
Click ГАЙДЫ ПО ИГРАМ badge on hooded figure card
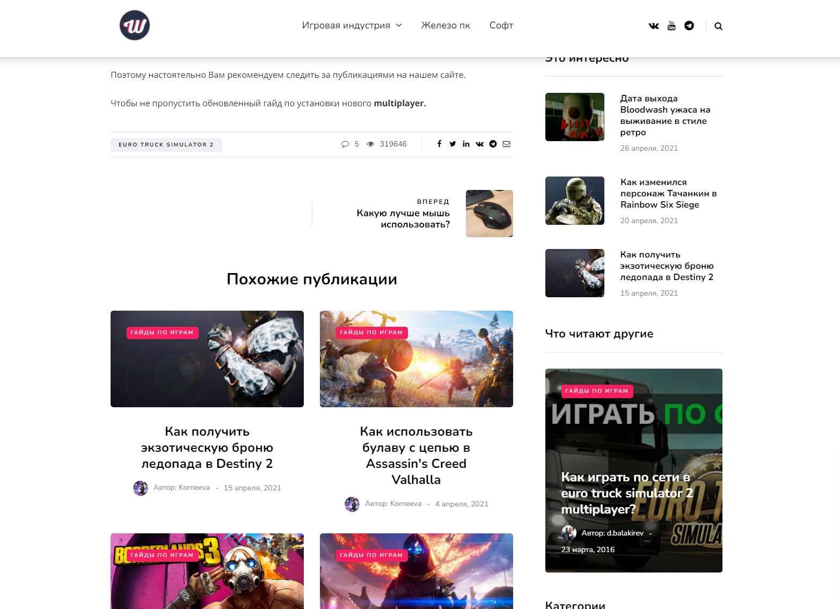(372, 555)
